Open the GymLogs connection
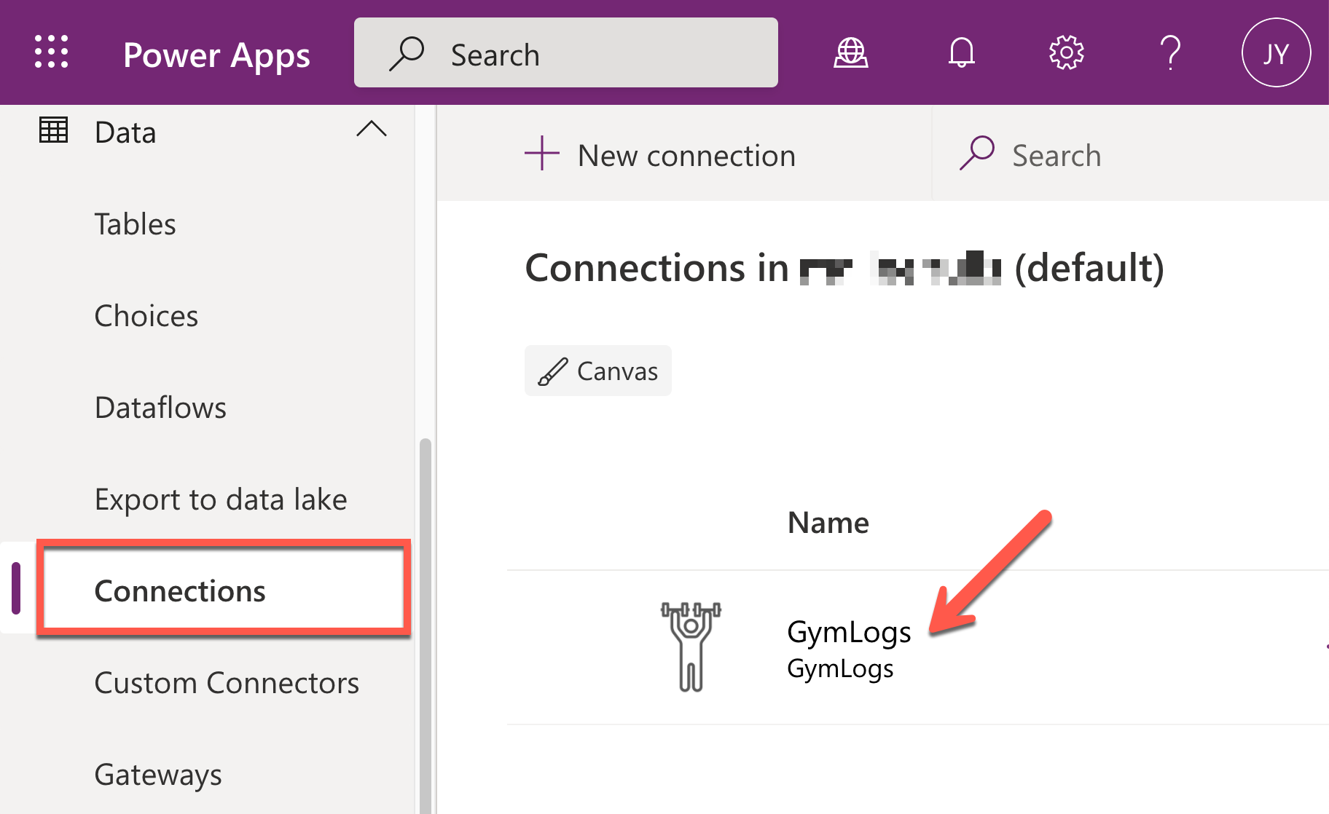Viewport: 1329px width, 814px height. pos(849,632)
